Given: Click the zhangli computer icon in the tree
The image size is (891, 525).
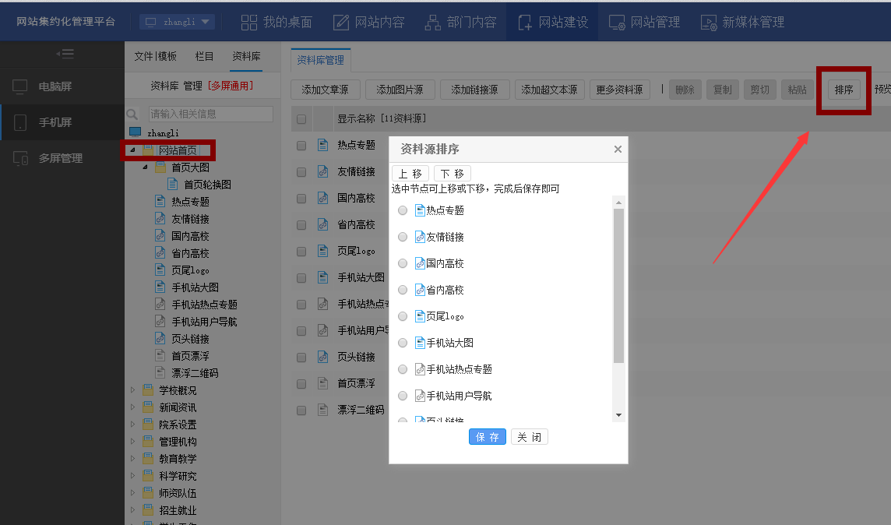Looking at the screenshot, I should (x=136, y=132).
